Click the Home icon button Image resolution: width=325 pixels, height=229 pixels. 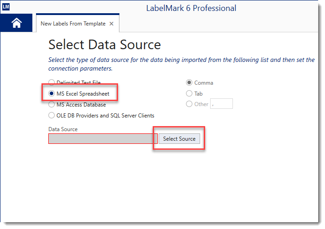coord(16,23)
